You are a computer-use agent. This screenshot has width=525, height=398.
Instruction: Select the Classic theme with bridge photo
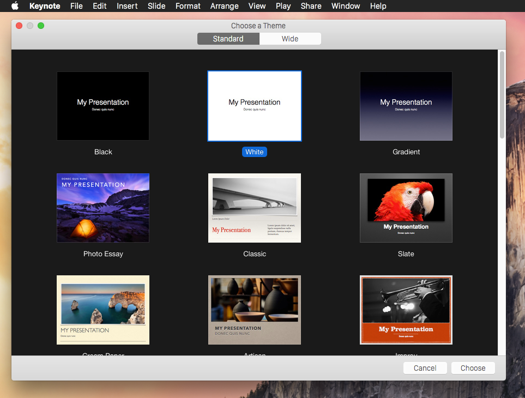(x=255, y=208)
